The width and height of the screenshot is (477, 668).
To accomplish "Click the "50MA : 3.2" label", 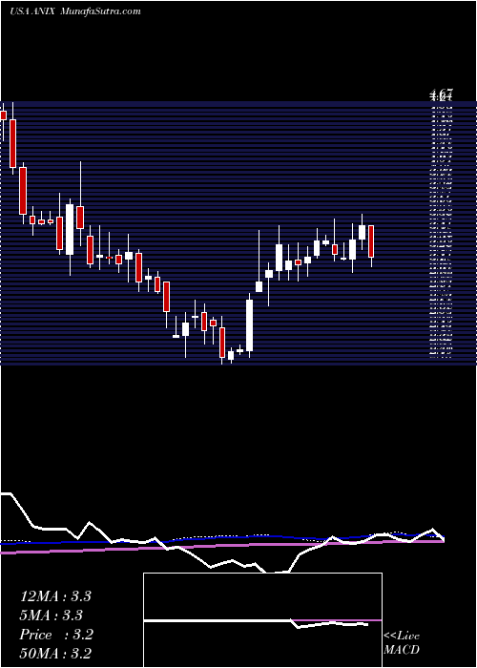I will (x=55, y=654).
